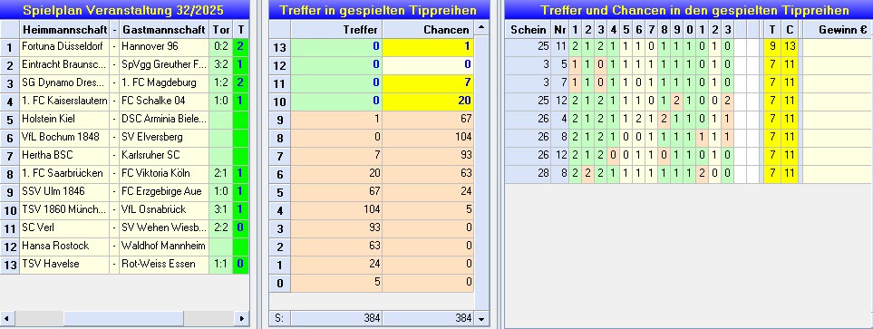Select the Hertha BSC match row
Viewport: 873px width, 329px height.
coord(124,155)
